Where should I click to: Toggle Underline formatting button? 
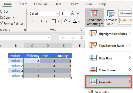tap(42, 21)
